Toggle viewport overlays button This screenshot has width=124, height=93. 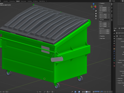[x=79, y=92]
